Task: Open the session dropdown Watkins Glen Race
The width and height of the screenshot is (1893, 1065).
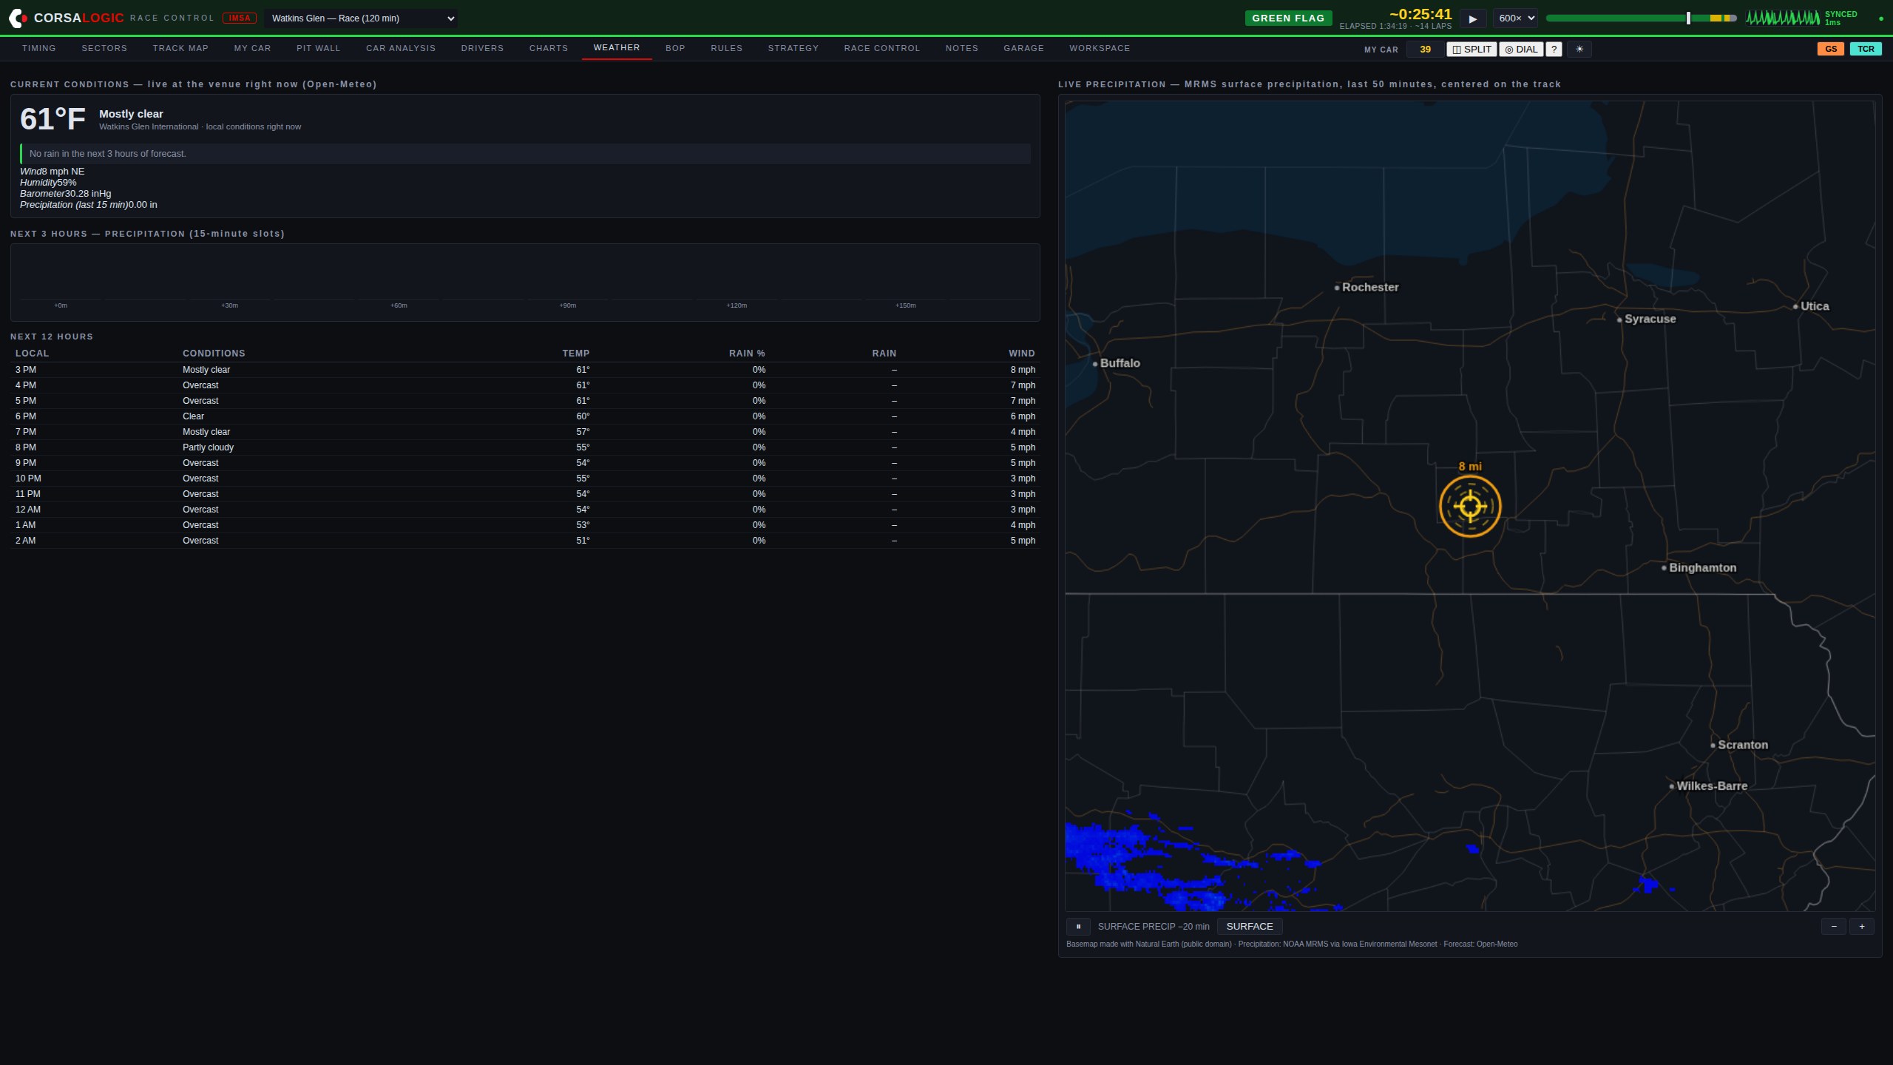Action: (361, 18)
